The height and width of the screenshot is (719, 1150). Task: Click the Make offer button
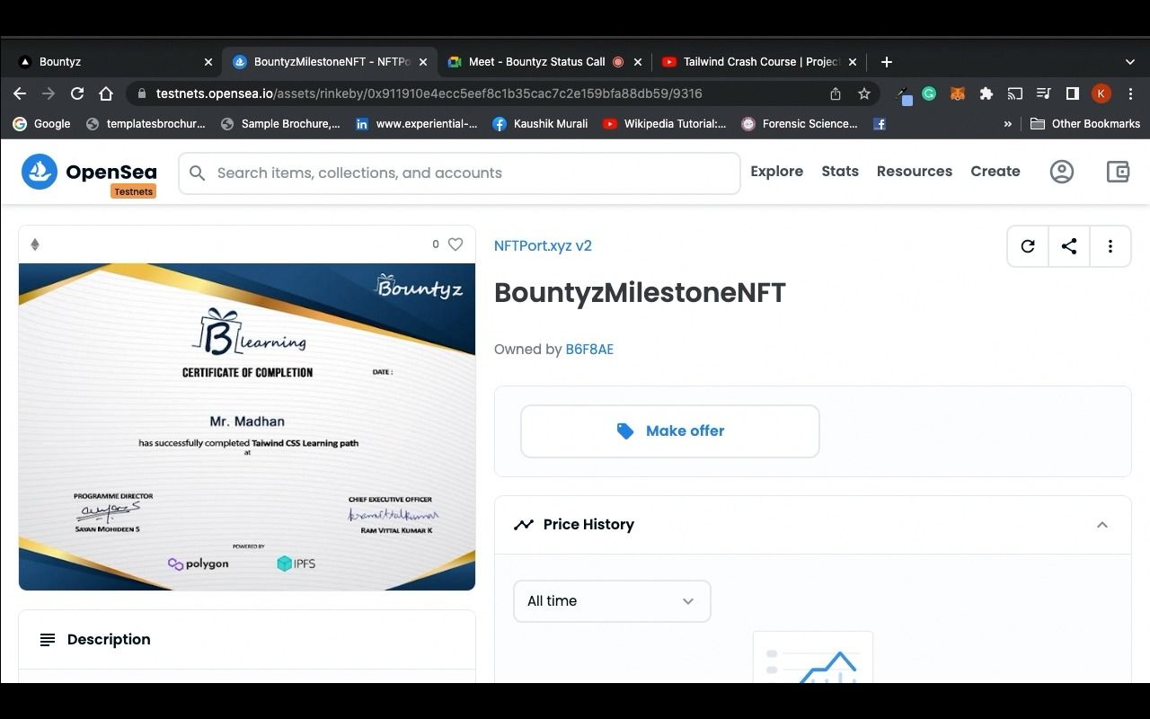point(670,431)
